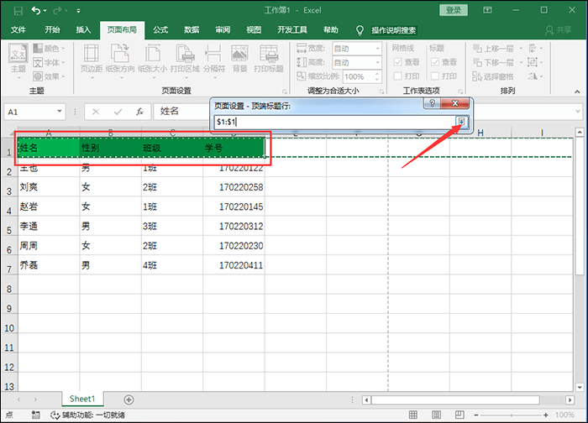588x423 pixels.
Task: Click the rows-to-repeat input field $1:$1
Action: (335, 122)
